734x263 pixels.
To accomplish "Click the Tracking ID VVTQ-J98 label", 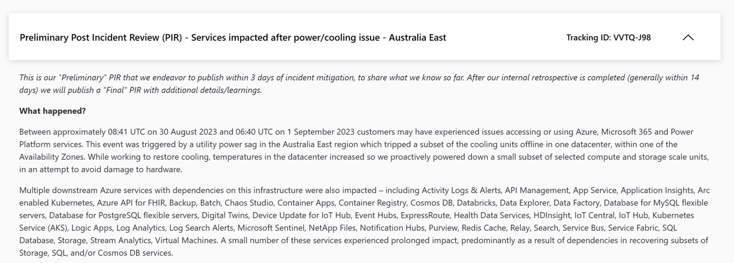I will (x=608, y=38).
